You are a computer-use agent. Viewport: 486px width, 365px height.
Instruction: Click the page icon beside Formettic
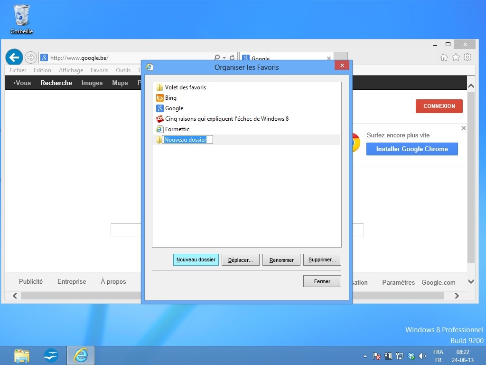[159, 129]
